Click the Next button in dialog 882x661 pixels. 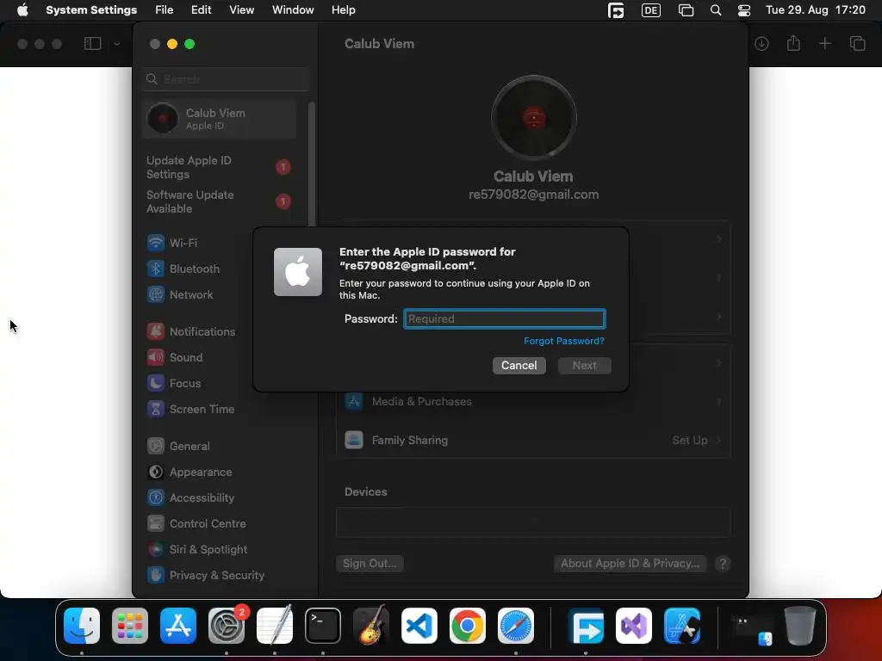[x=585, y=365]
